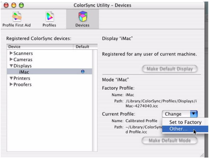Image resolution: width=209 pixels, height=158 pixels.
Task: Expand the Scanners device group
Action: pyautogui.click(x=11, y=53)
